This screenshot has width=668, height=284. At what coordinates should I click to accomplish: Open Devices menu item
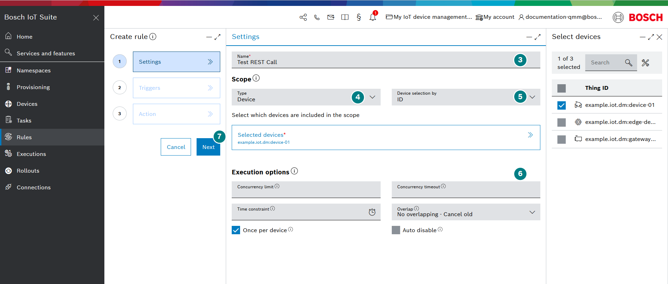point(52,104)
